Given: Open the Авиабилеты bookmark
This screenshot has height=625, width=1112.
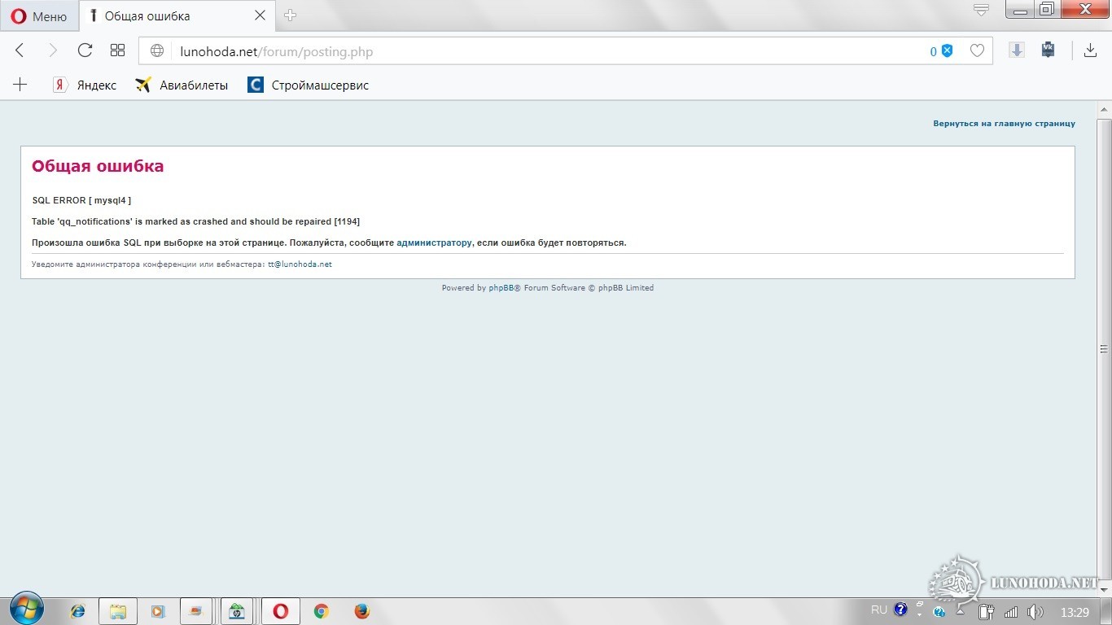Looking at the screenshot, I should (182, 85).
